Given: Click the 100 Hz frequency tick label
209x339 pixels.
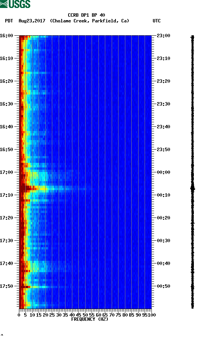Looking at the screenshot, I should (x=152, y=315).
